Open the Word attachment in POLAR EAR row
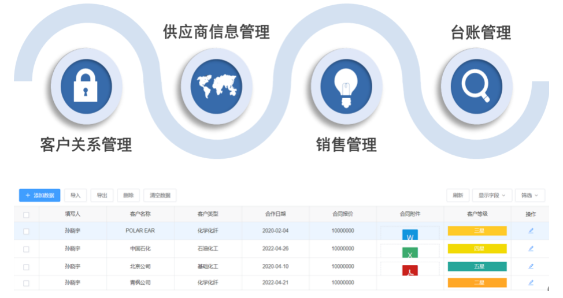The height and width of the screenshot is (298, 563). 410,236
